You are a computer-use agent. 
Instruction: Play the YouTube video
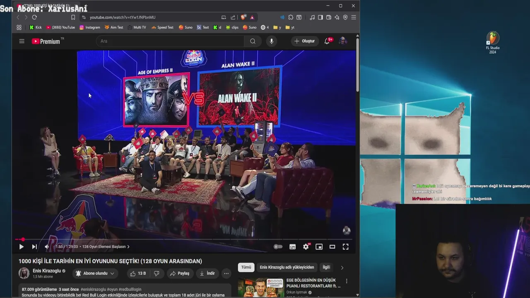pos(21,247)
